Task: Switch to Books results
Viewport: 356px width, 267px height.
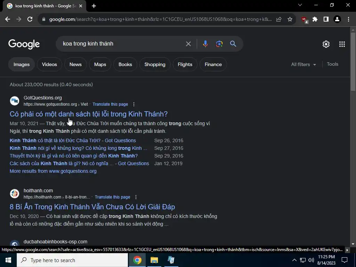Action: point(125,64)
